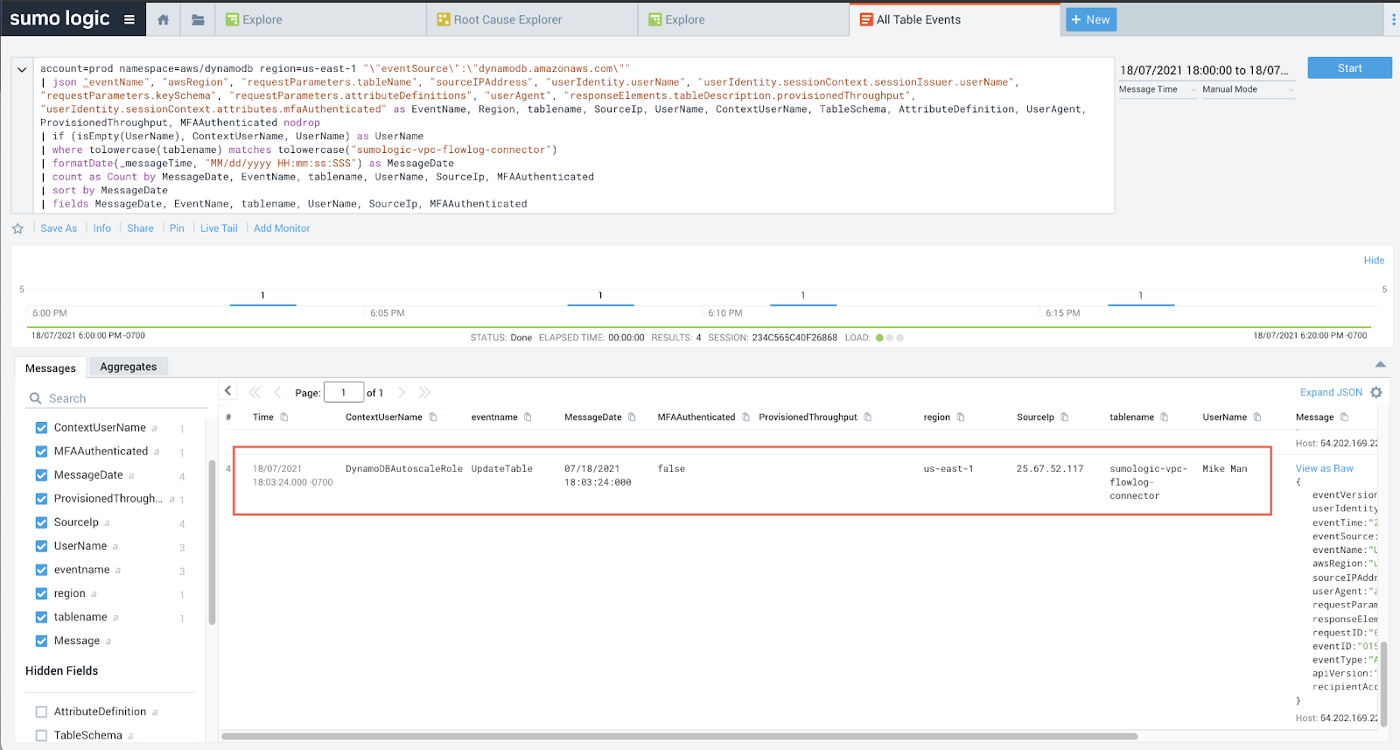Click icon beside MFAAuthenticated column header
Screen dimensions: 1400x750
click(x=745, y=417)
